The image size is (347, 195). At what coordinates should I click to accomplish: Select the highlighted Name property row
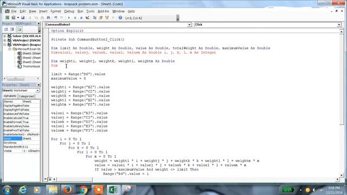tap(21, 139)
